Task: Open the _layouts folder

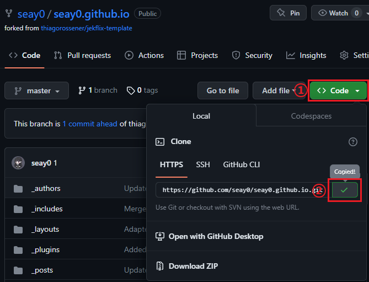Action: [x=45, y=229]
